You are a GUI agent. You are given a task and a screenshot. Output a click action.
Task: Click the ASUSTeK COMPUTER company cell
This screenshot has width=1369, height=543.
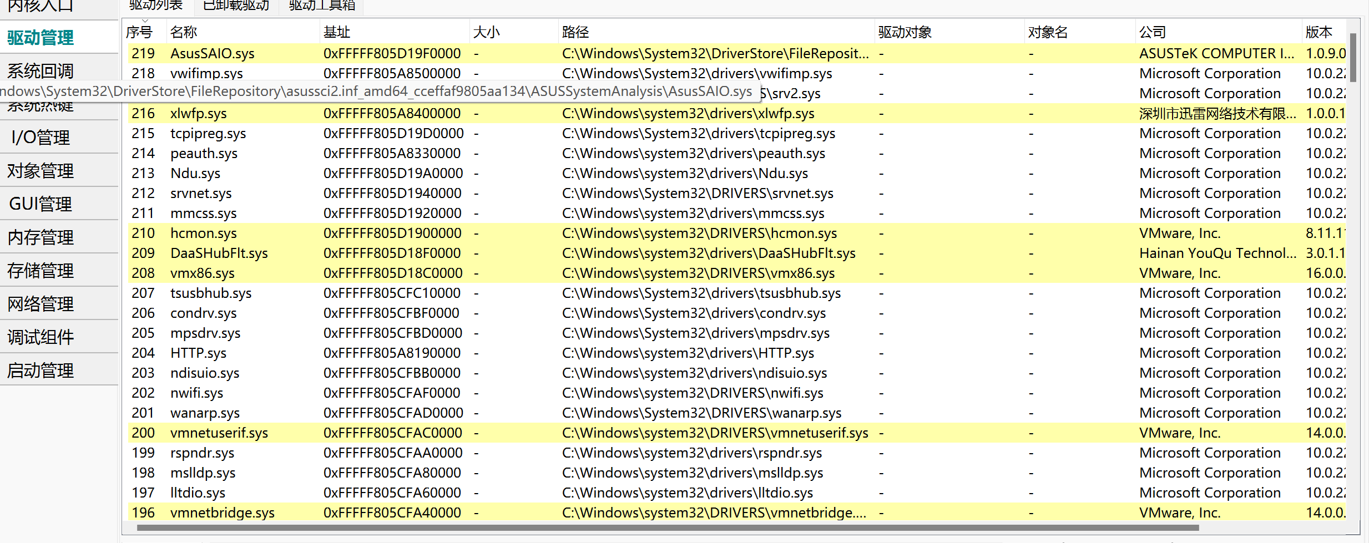(1217, 53)
